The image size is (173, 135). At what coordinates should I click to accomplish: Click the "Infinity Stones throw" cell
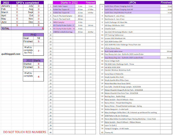132,48
